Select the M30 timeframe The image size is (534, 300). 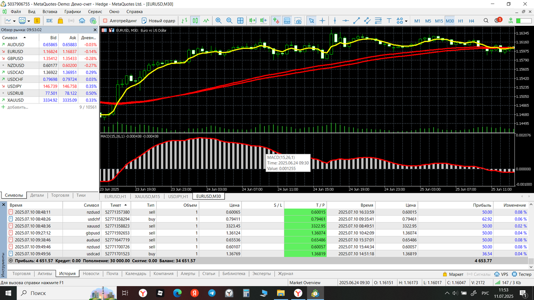pyautogui.click(x=450, y=21)
